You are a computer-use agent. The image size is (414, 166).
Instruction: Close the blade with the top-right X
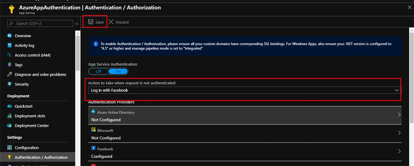[x=410, y=7]
